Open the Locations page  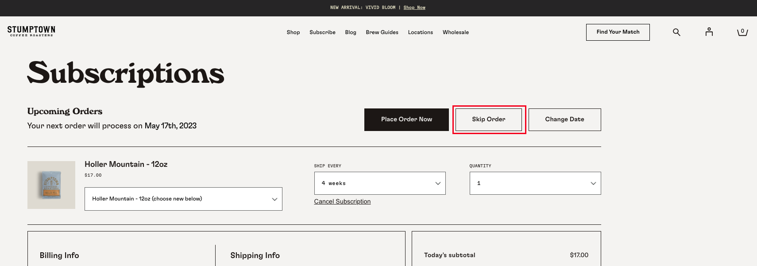[421, 32]
